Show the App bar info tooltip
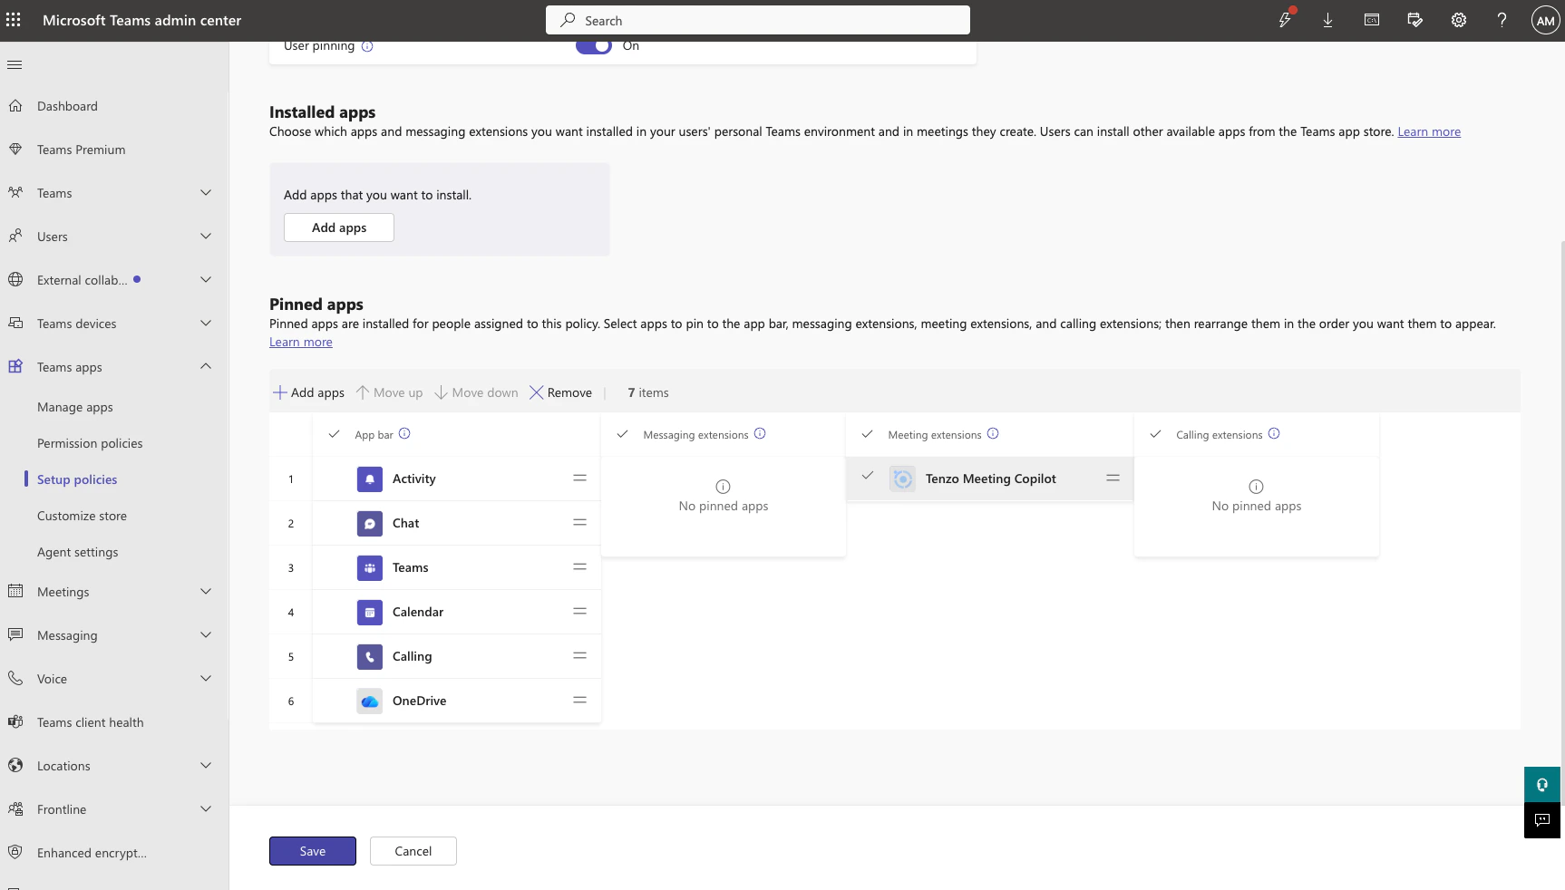The width and height of the screenshot is (1565, 890). (404, 433)
